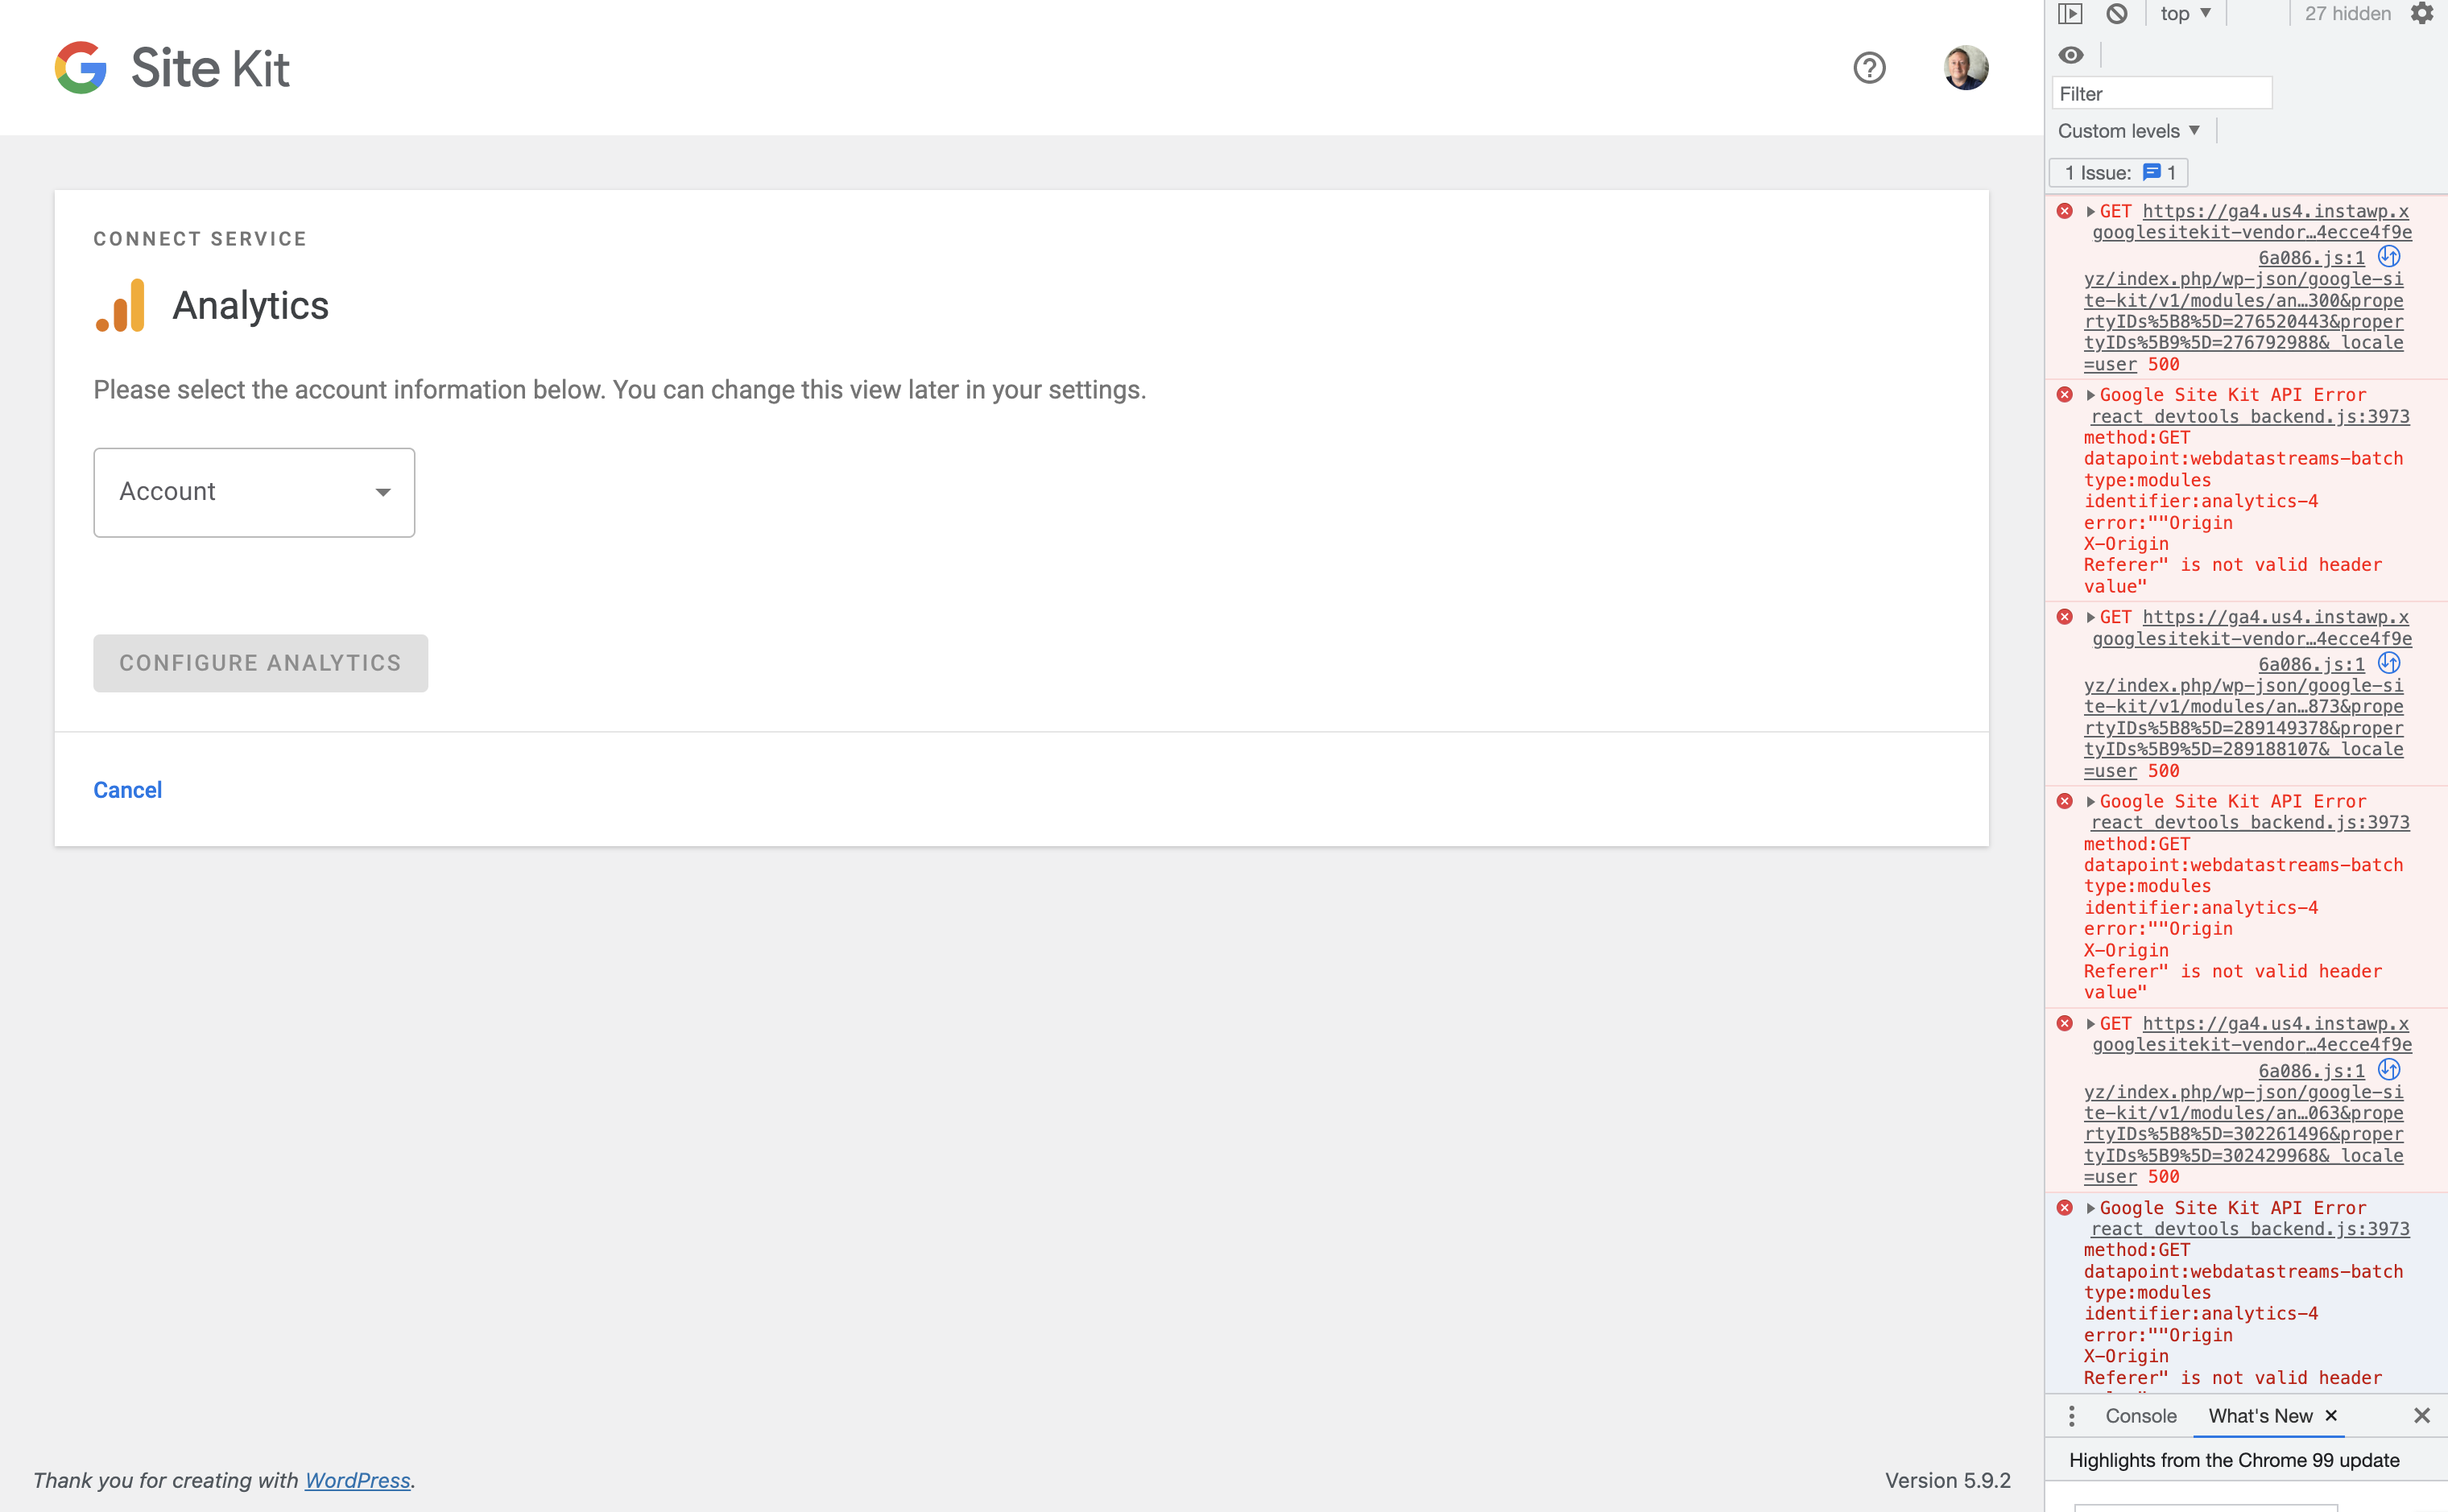Click the eye (live expression) icon in console

[x=2072, y=55]
